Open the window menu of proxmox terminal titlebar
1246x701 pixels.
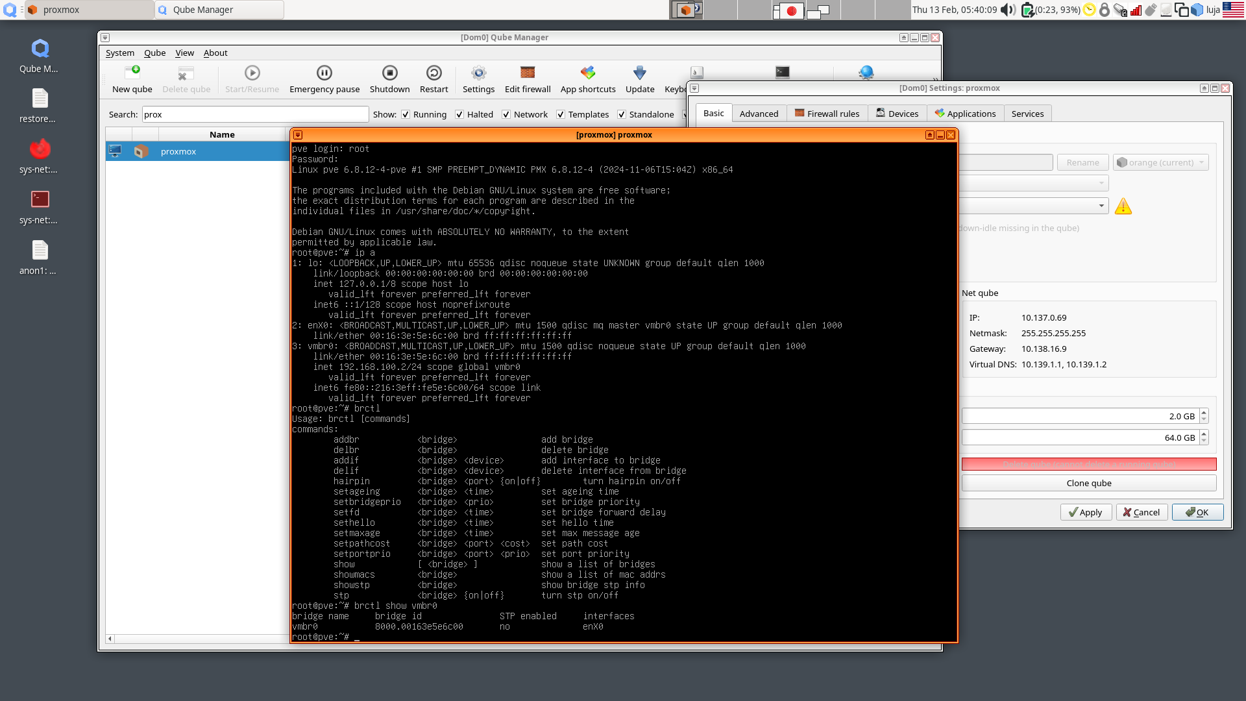(298, 135)
